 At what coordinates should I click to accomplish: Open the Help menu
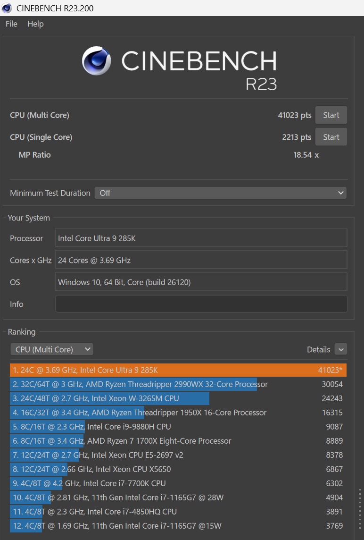click(x=35, y=24)
